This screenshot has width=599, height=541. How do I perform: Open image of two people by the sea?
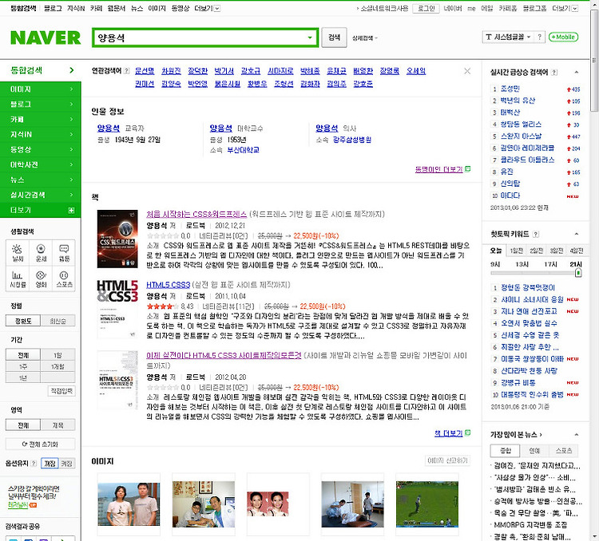tap(129, 504)
